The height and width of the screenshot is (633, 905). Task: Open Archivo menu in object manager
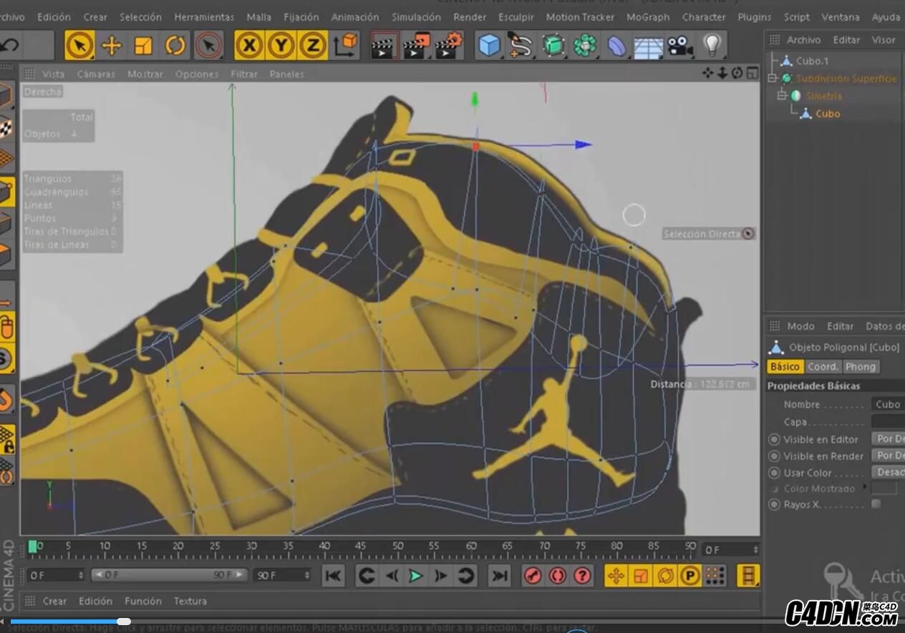[803, 40]
